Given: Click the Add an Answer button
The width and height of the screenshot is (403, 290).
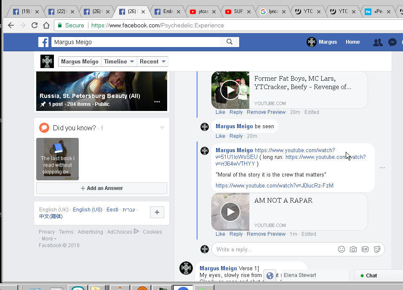Looking at the screenshot, I should (x=101, y=188).
